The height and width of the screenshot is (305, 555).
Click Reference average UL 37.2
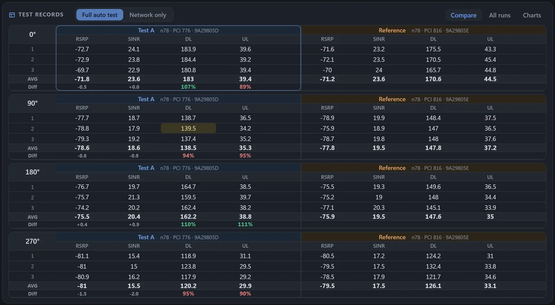pyautogui.click(x=490, y=148)
